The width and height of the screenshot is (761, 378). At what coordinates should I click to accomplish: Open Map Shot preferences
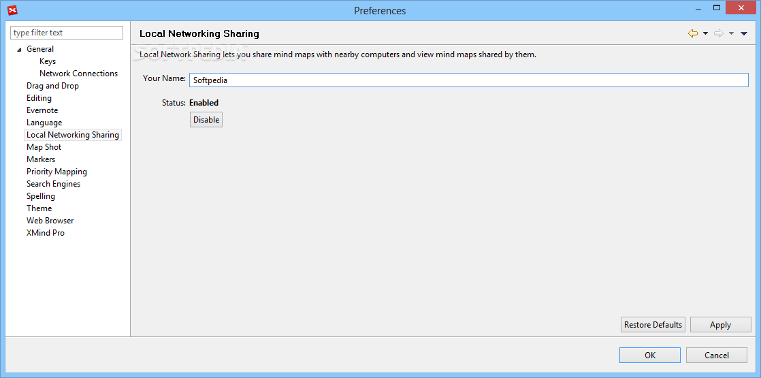point(44,146)
